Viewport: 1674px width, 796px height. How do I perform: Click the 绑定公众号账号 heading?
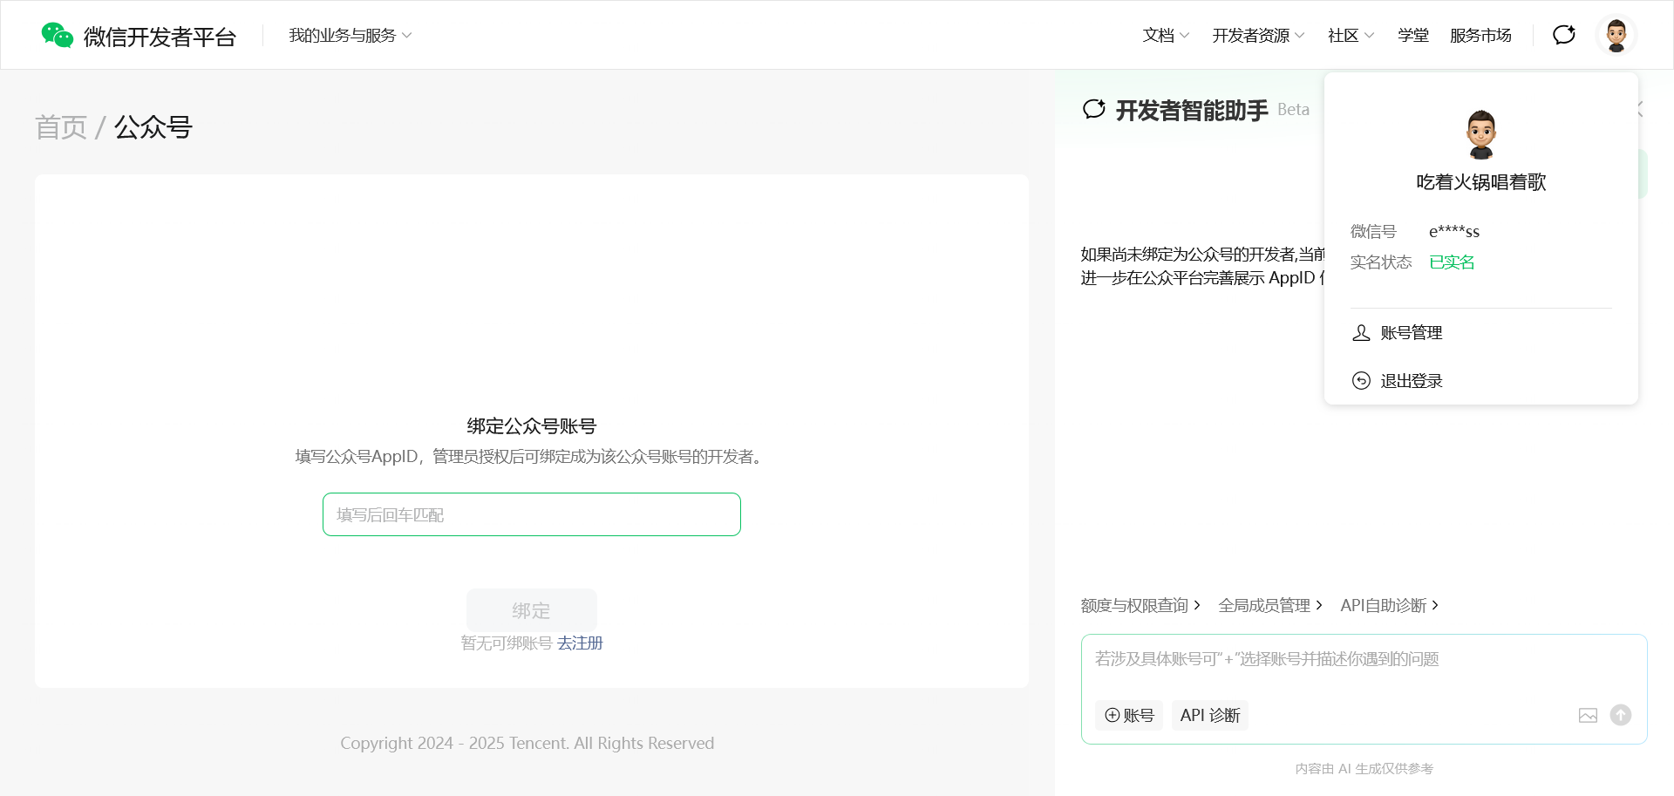[532, 426]
